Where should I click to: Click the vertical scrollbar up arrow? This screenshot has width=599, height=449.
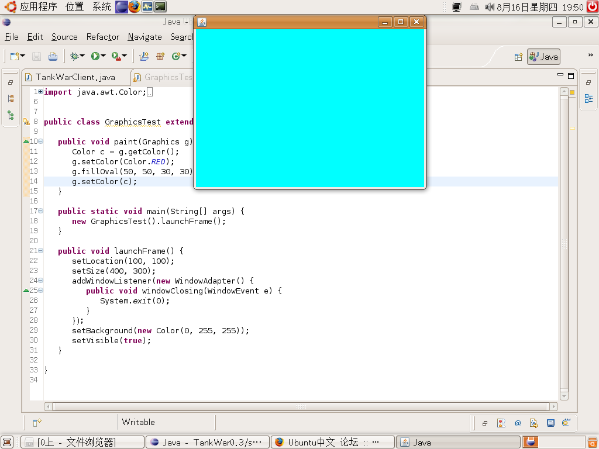click(564, 92)
